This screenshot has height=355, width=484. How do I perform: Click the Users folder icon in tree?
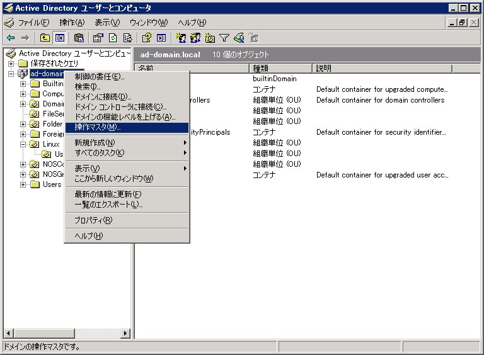(35, 184)
